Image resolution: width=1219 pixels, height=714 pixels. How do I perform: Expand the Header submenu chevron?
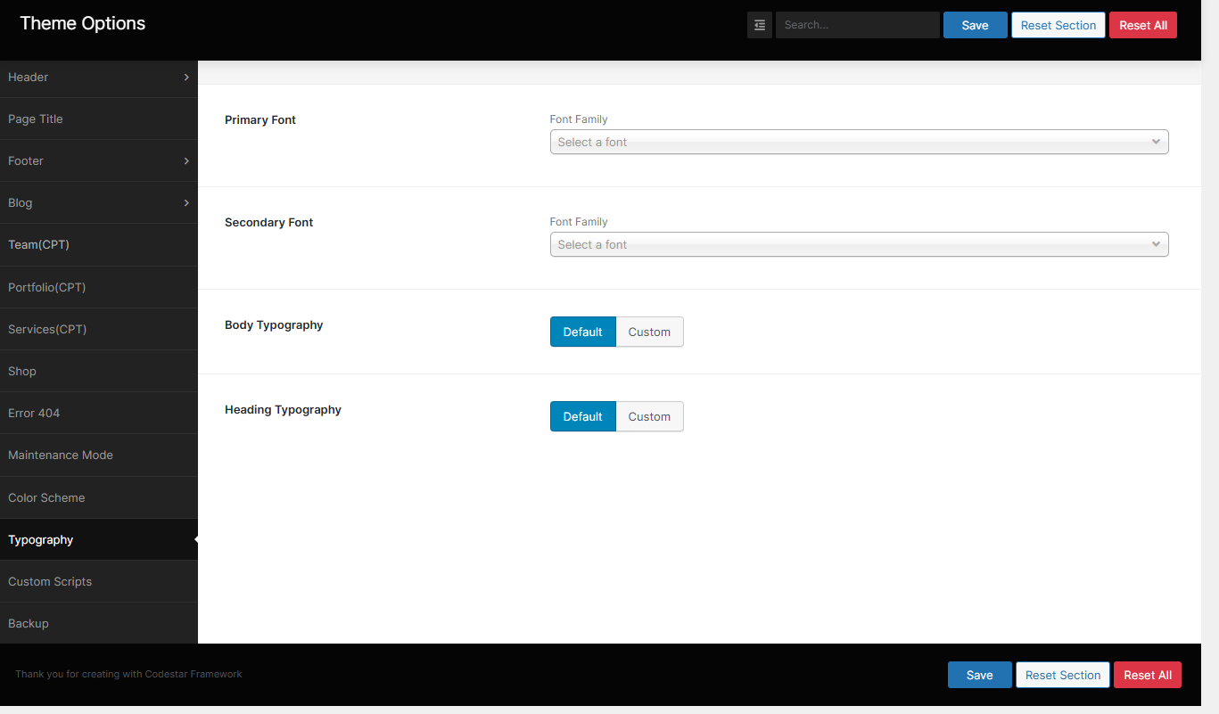tap(186, 78)
